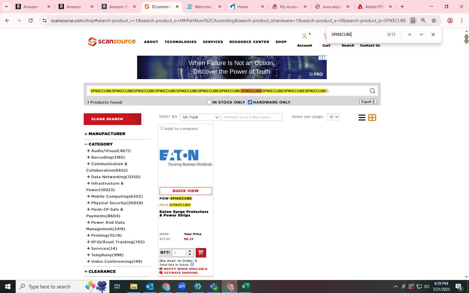Click the stock info icon

click(x=192, y=264)
